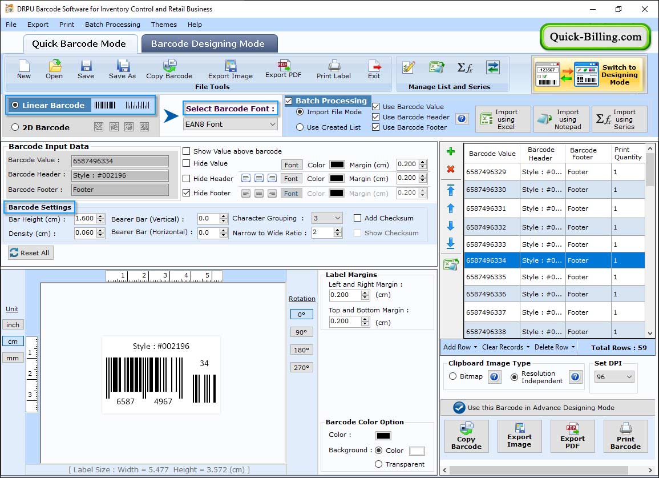Click the New file icon
This screenshot has width=659, height=478.
pos(23,70)
